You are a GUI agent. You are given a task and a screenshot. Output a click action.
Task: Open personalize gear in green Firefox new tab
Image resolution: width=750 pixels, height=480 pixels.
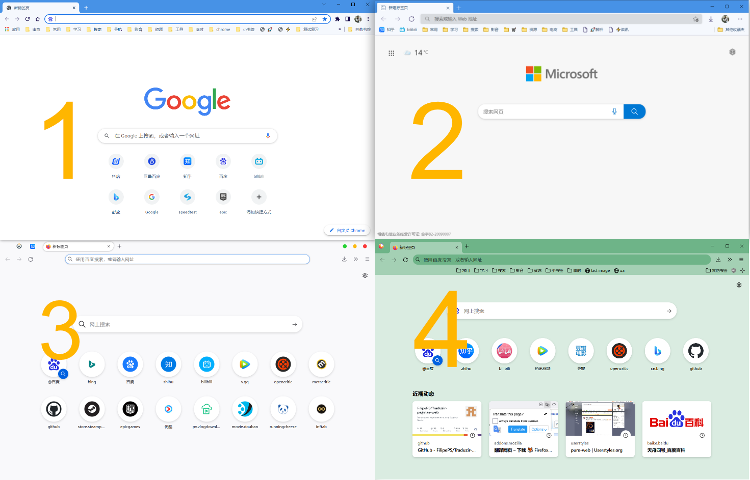(739, 285)
